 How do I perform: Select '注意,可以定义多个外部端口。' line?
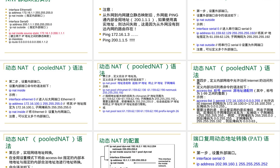point(218,50)
